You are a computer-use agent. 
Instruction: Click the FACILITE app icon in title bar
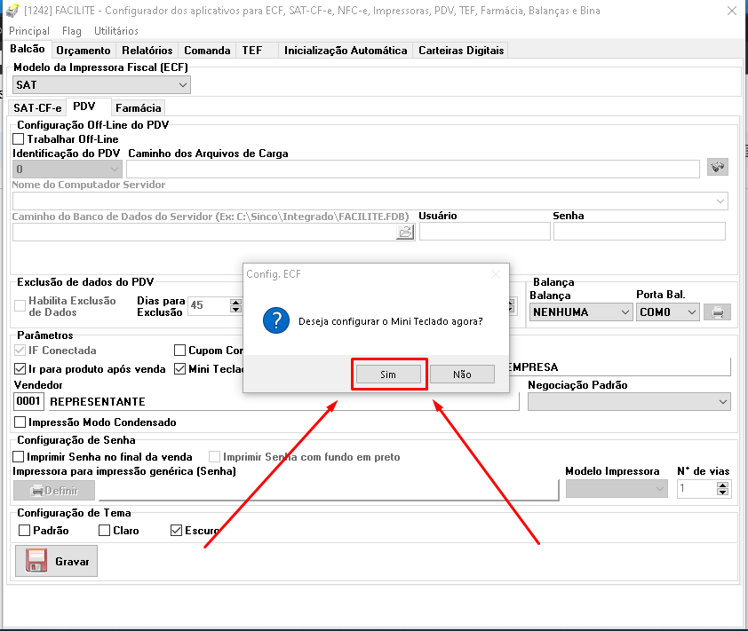point(12,11)
